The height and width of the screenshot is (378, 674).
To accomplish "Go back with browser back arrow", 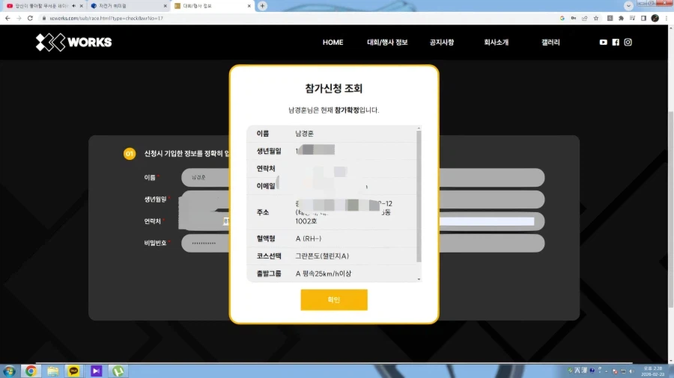I will pos(7,18).
